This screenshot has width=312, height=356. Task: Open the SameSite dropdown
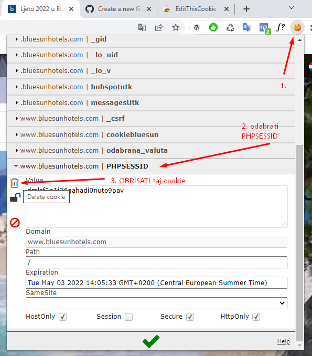tap(156, 303)
